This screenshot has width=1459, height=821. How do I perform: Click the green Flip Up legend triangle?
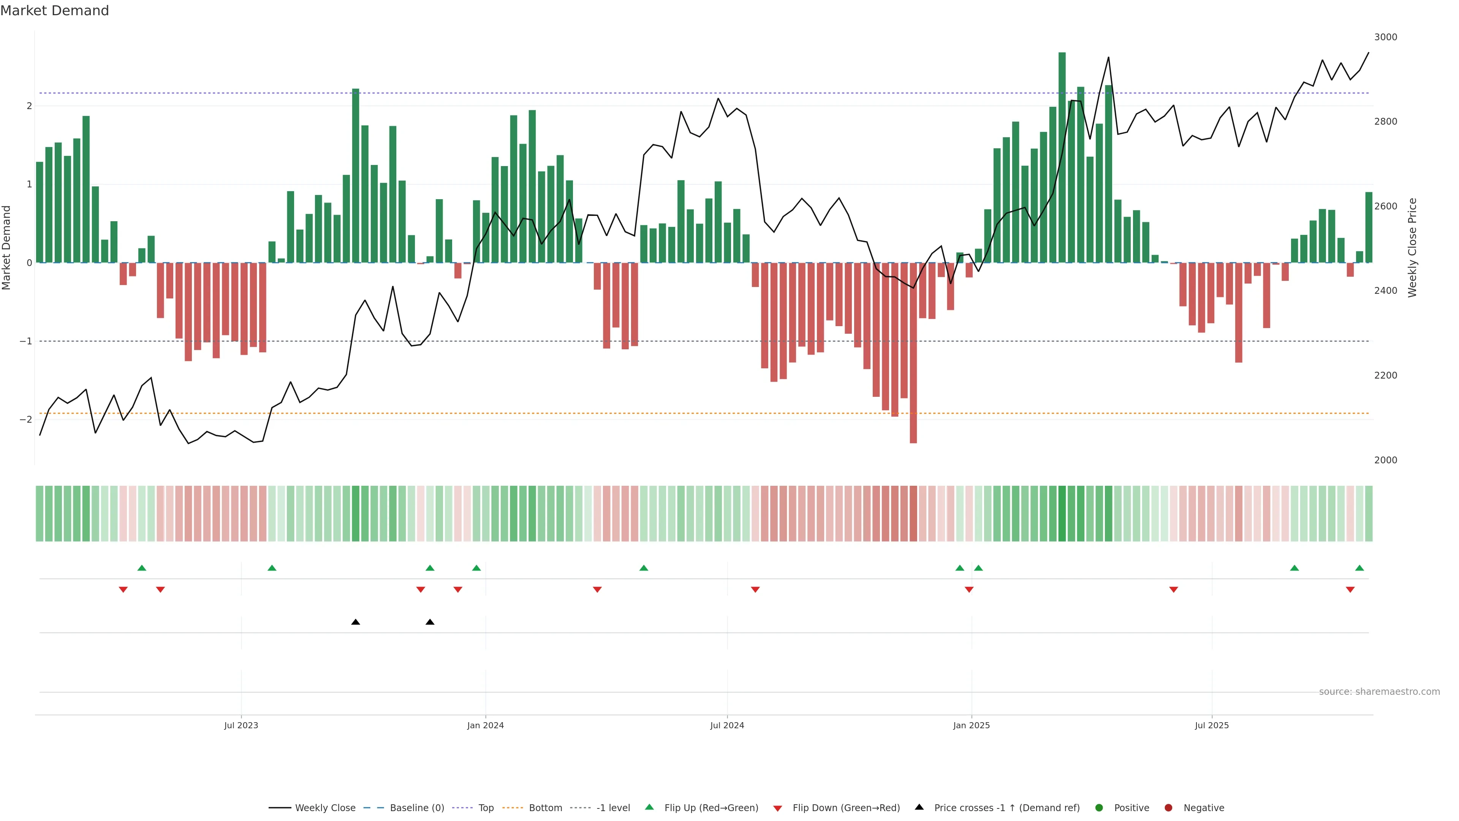[x=649, y=807]
